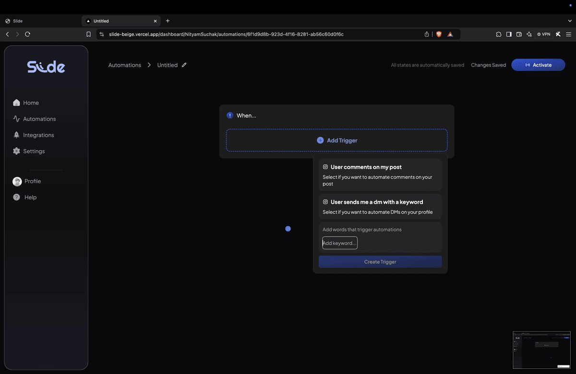
Task: Rename automation using the pencil icon
Action: point(185,65)
